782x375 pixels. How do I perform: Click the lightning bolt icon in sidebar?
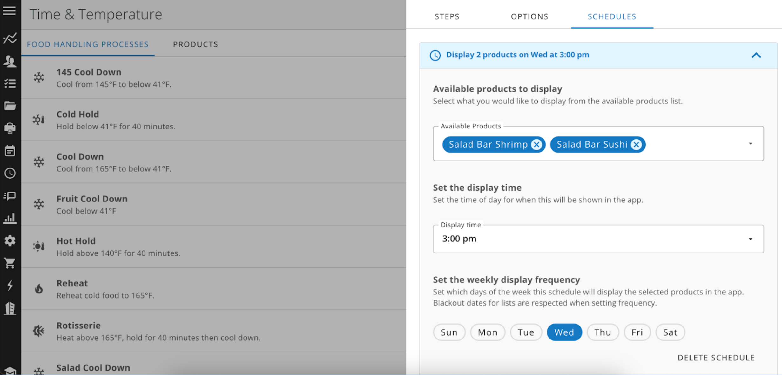click(11, 286)
